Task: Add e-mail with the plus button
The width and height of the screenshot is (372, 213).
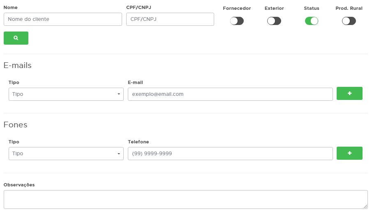Action: pos(349,93)
